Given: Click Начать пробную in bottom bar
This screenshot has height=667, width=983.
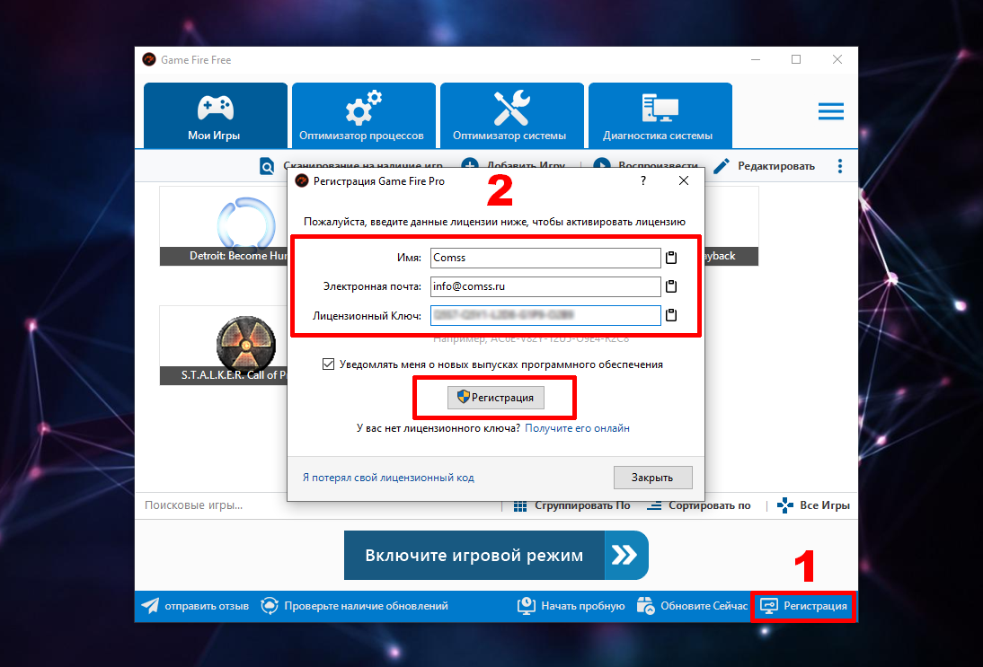Looking at the screenshot, I should 571,606.
